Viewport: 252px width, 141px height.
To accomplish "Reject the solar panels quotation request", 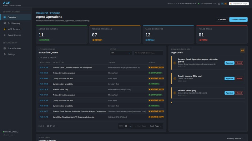I will pos(239,63).
